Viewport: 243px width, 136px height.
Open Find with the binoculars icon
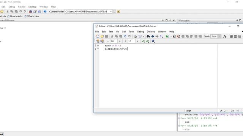148,36
